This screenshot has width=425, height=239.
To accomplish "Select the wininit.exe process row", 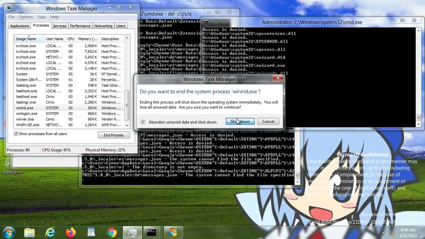I will (x=69, y=108).
